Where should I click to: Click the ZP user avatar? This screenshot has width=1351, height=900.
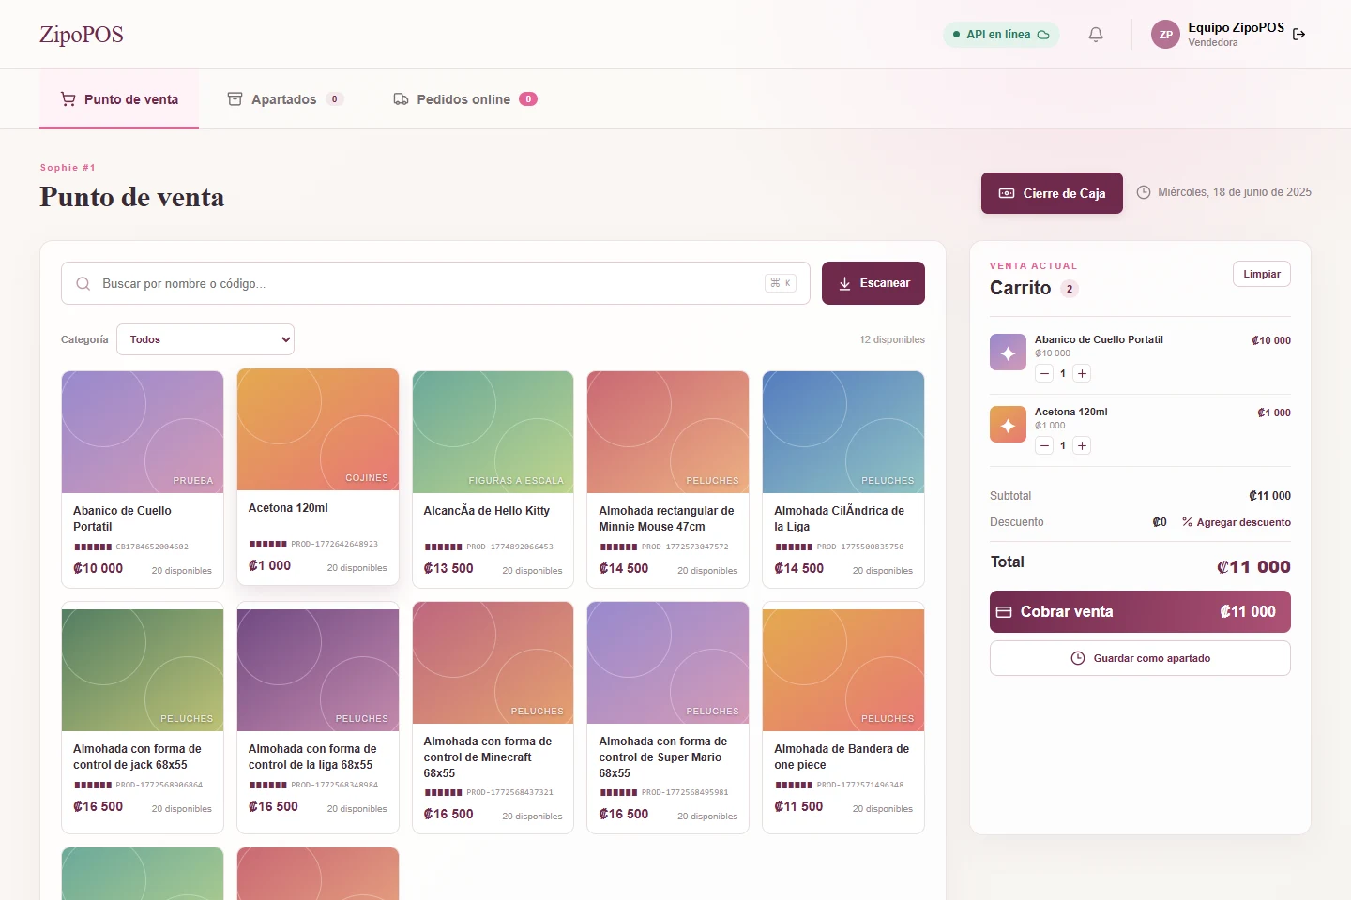[1165, 35]
